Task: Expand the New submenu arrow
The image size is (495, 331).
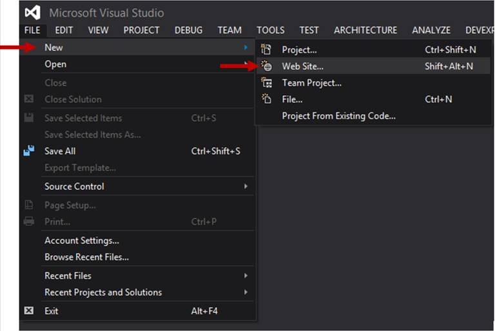Action: click(x=246, y=47)
